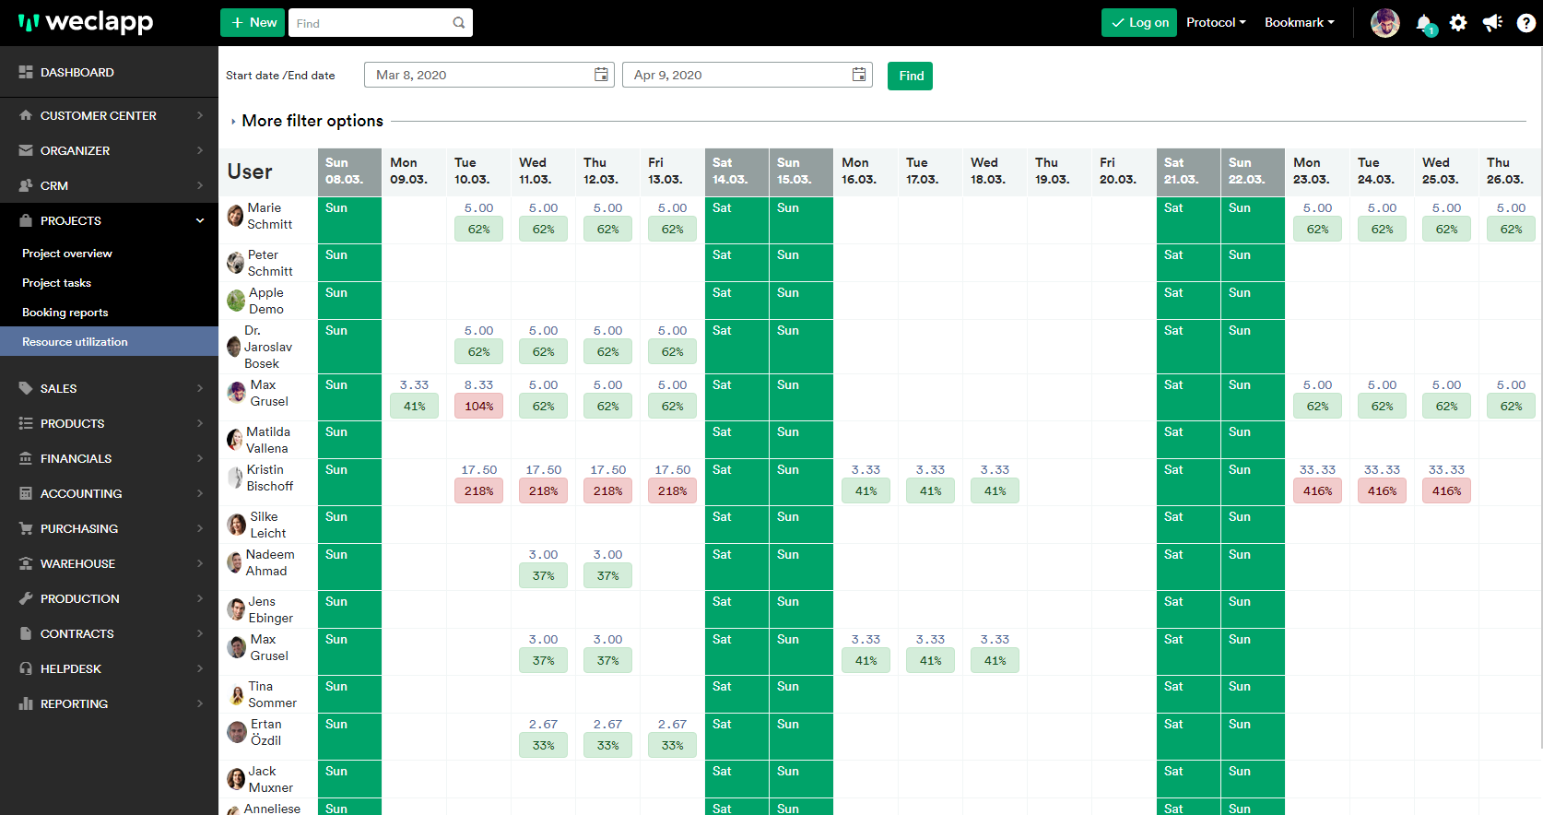Open the Bookmark dropdown menu

click(1299, 23)
